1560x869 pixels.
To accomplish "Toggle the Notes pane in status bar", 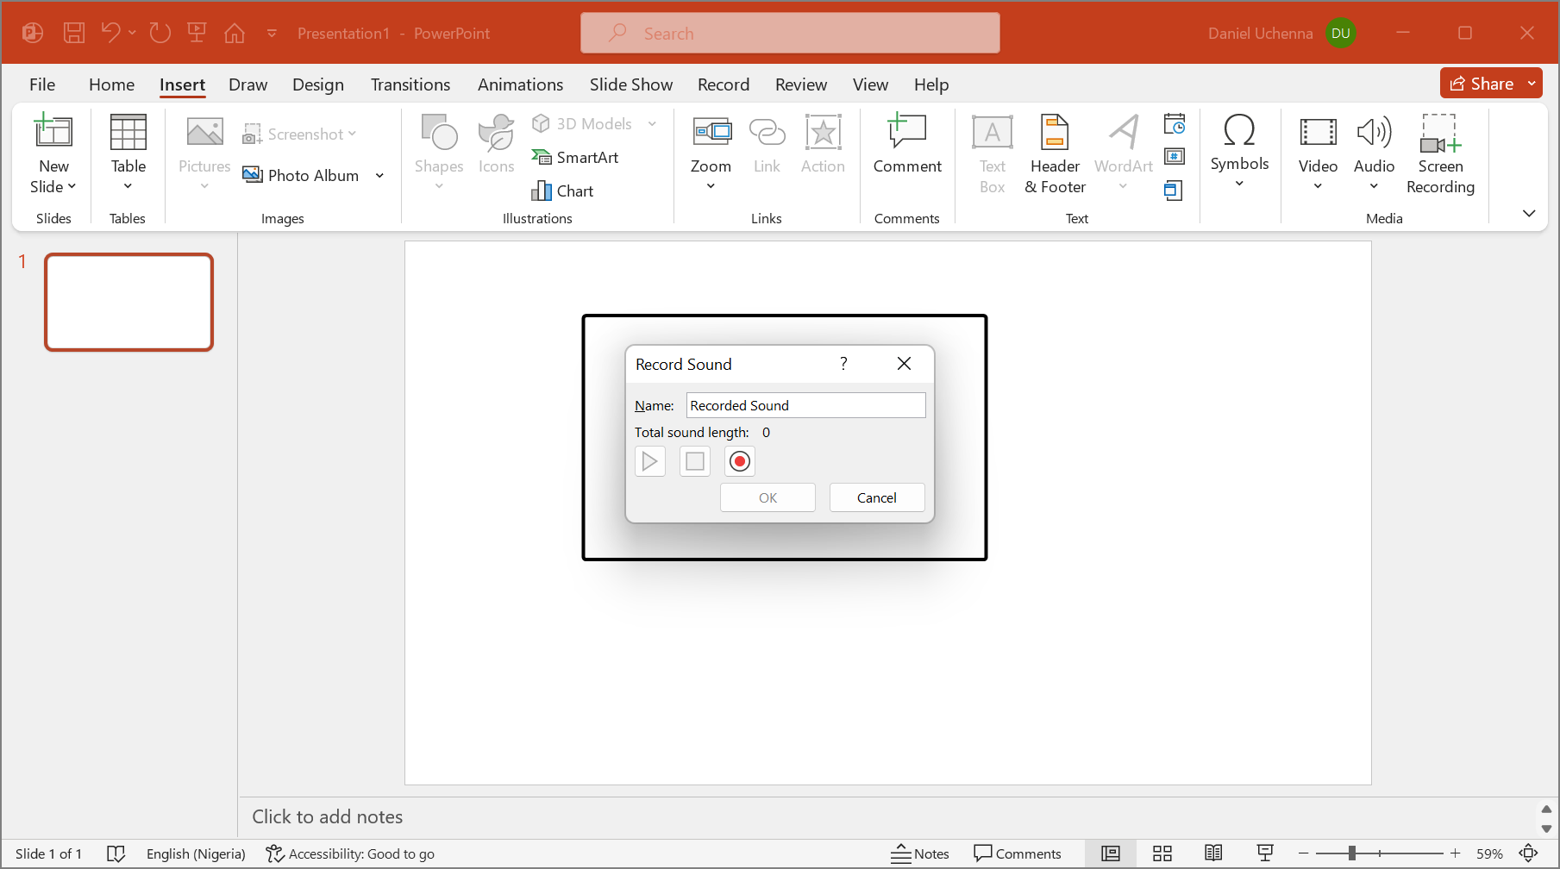I will pyautogui.click(x=920, y=853).
